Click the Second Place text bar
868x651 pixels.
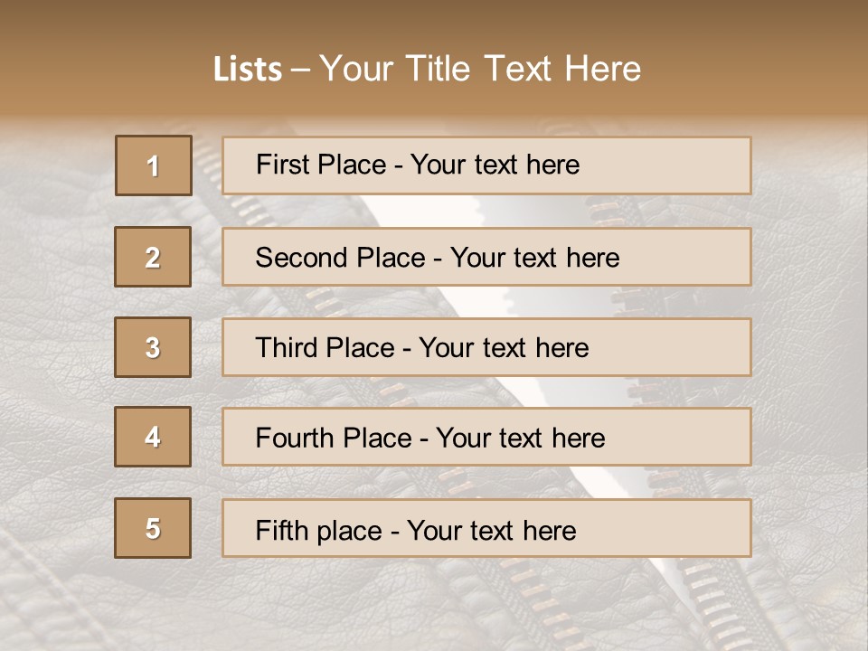[486, 257]
